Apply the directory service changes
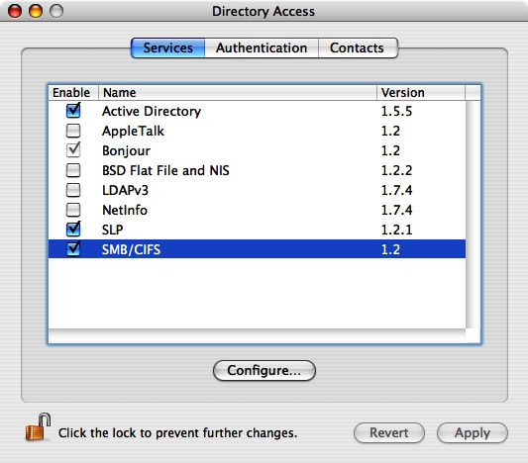Image resolution: width=528 pixels, height=463 pixels. click(x=473, y=432)
